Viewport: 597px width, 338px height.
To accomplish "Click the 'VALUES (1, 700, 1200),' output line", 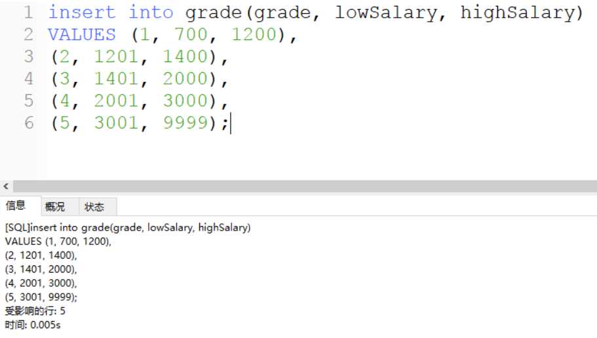I will click(x=58, y=241).
